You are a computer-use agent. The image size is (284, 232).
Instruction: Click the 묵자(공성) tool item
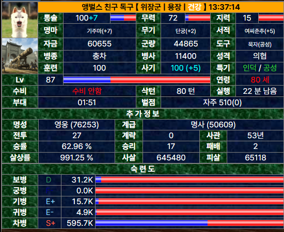260,44
